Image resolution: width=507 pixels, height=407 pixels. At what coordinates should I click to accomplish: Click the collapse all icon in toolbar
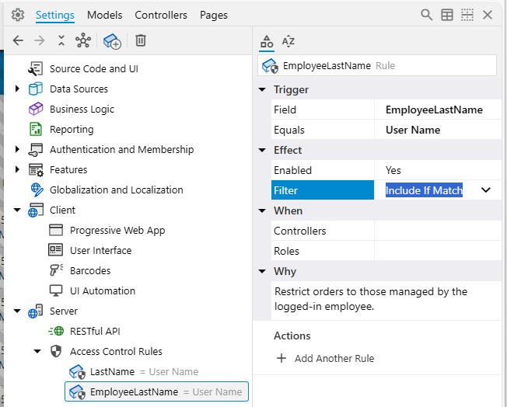61,40
